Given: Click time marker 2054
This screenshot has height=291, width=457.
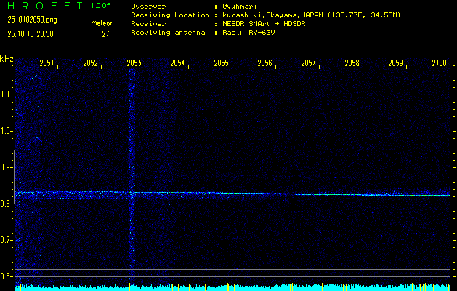Looking at the screenshot, I should [177, 63].
